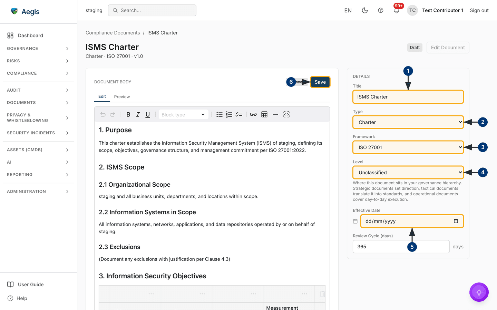Screen dimensions: 497x310
Task: Open the help question mark icon in header
Action: click(x=381, y=10)
